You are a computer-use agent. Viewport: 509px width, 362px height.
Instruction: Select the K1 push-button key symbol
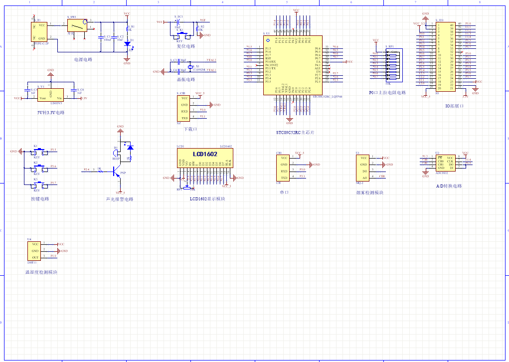[x=37, y=151]
